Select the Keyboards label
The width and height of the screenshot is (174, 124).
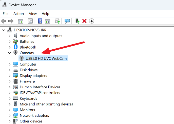point(28,98)
